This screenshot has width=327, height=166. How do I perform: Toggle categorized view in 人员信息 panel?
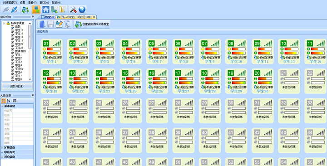tap(4, 101)
